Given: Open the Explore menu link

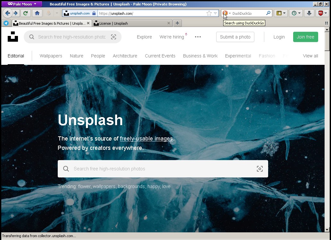Looking at the screenshot, I should coord(144,37).
